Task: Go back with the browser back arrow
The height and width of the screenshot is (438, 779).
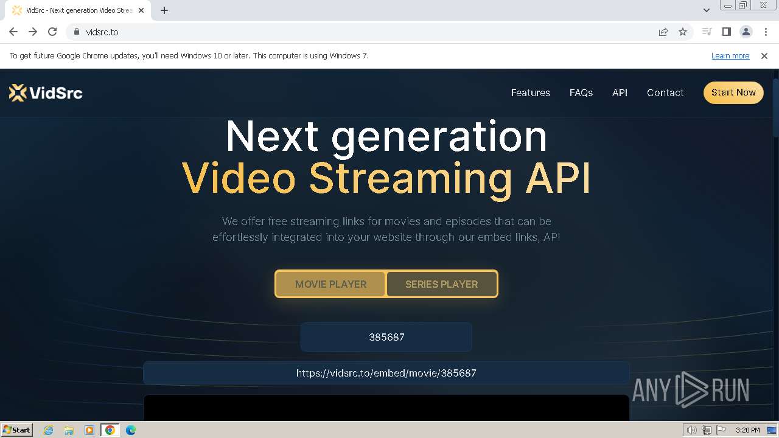Action: [x=13, y=32]
